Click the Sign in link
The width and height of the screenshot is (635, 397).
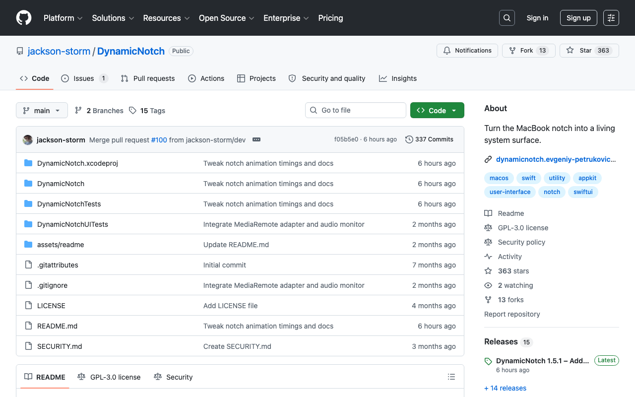[x=538, y=18]
